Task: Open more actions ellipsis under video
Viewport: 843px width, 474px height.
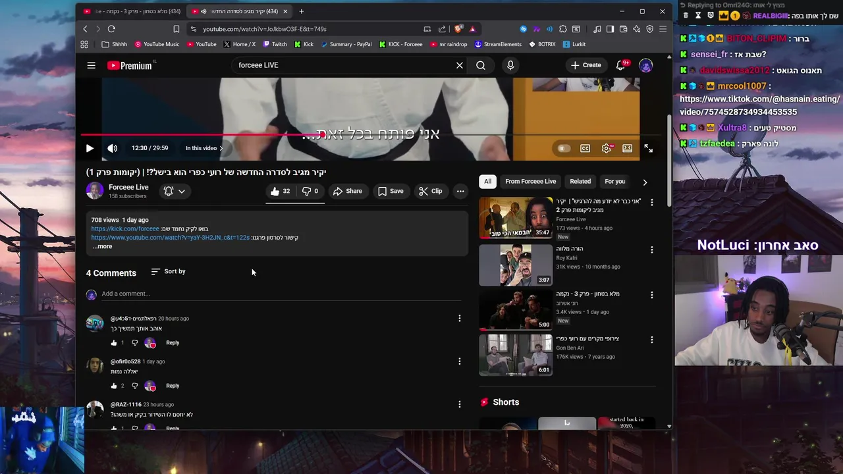Action: coord(460,191)
